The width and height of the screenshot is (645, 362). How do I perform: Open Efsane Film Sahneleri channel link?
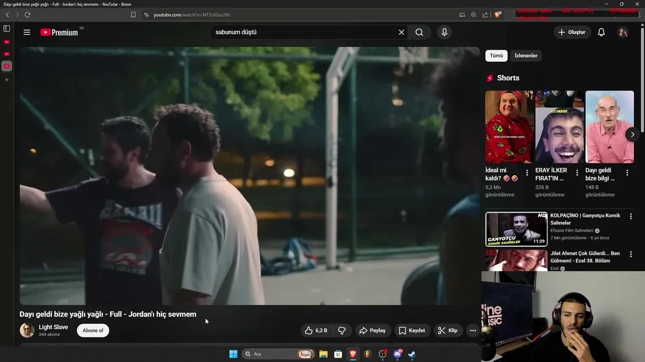pos(572,230)
